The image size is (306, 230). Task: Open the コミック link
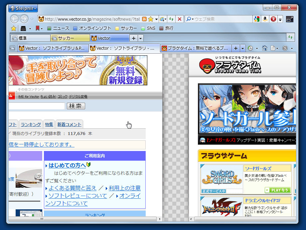tap(63, 97)
